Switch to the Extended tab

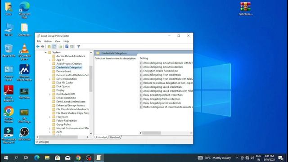[x=101, y=137]
